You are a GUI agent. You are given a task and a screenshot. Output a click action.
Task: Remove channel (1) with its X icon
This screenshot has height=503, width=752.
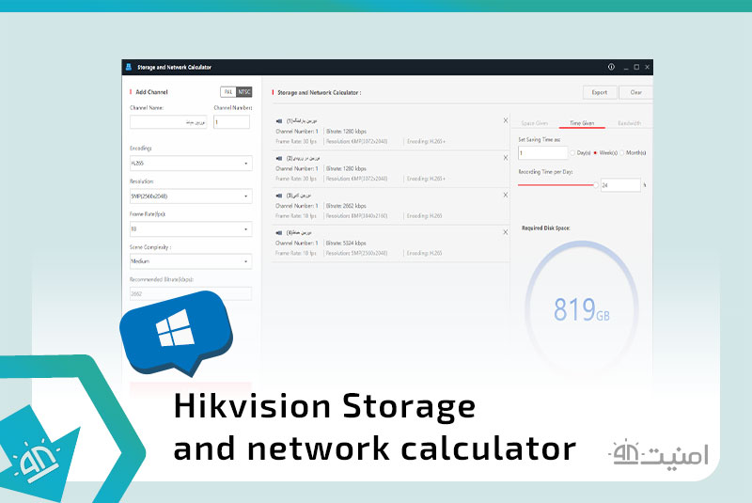point(506,120)
